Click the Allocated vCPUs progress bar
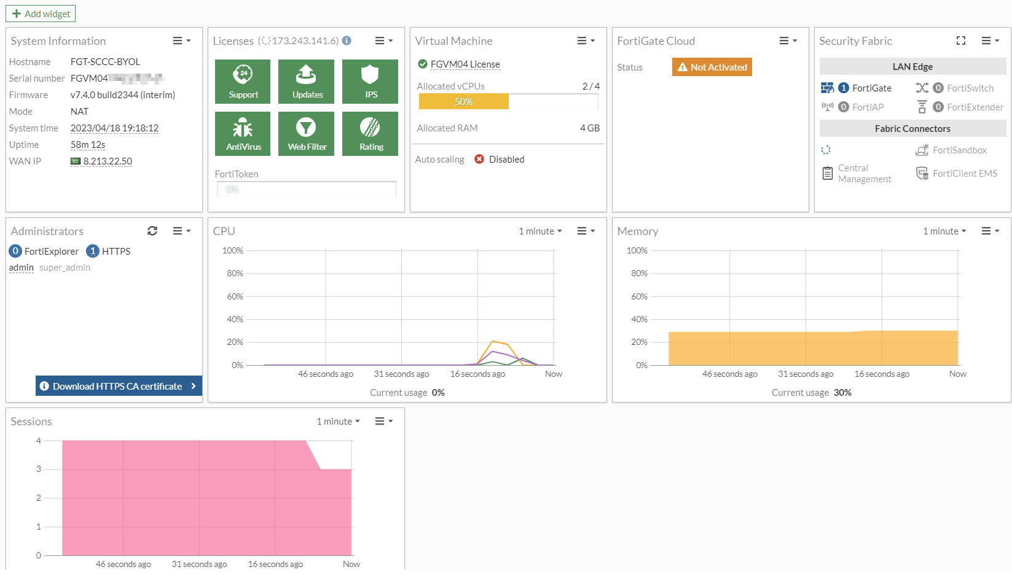 coord(508,101)
